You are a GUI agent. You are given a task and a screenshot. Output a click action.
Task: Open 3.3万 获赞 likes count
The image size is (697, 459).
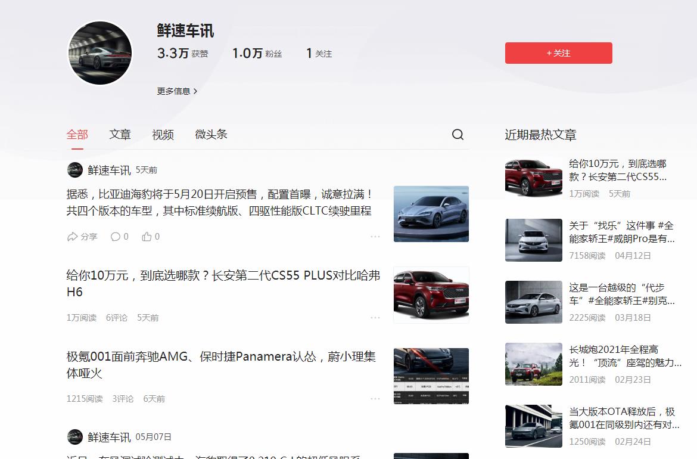(x=183, y=54)
